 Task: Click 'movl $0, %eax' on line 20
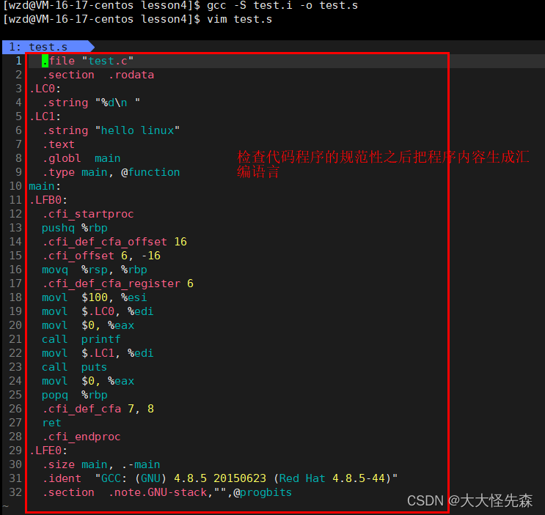88,325
